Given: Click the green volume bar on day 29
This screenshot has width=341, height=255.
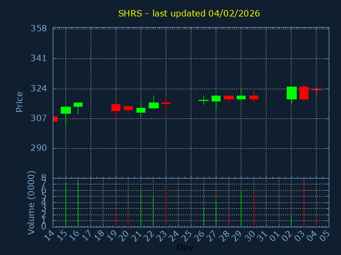Looking at the screenshot, I should (241, 209).
